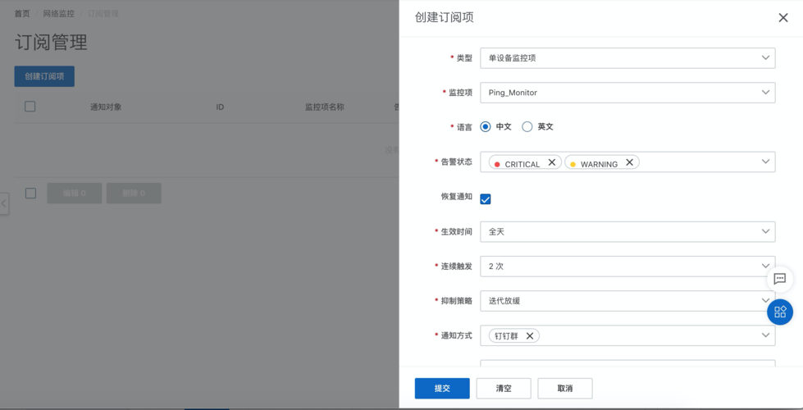This screenshot has width=803, height=410.
Task: Collapse the left sidebar arrow handle
Action: 4,203
